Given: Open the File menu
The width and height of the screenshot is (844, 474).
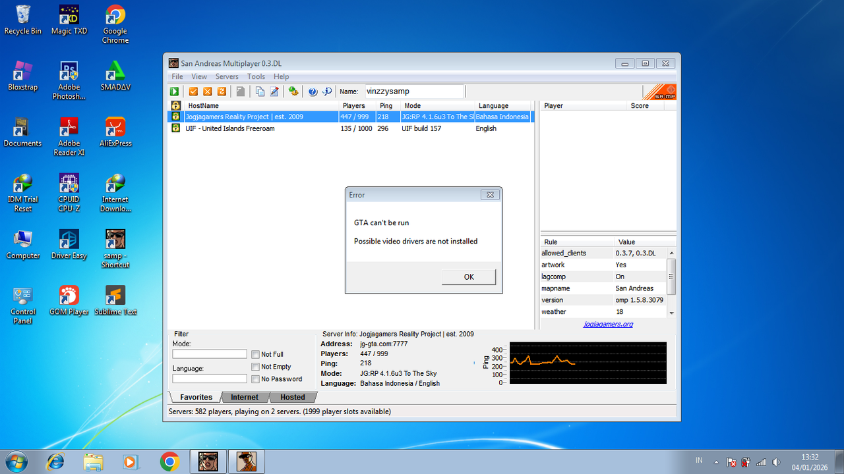Looking at the screenshot, I should click(177, 76).
